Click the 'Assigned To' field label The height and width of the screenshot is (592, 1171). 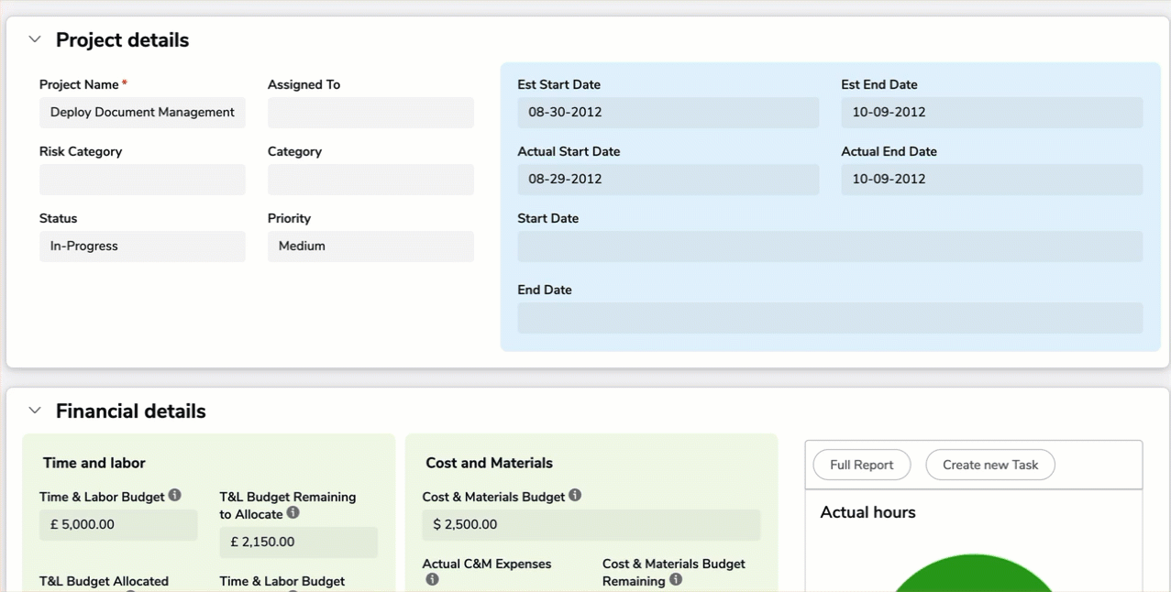pos(304,84)
